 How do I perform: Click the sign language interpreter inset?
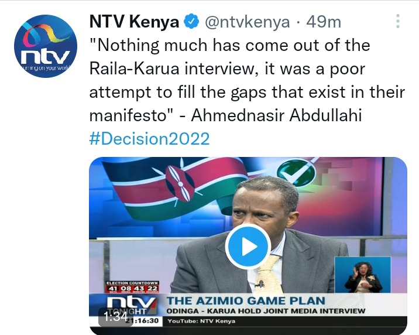point(363,275)
